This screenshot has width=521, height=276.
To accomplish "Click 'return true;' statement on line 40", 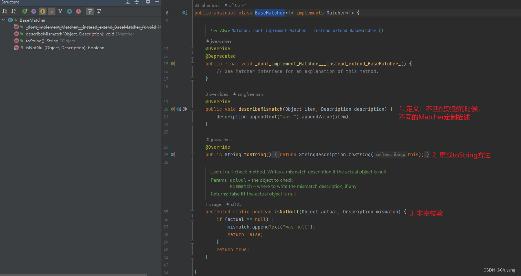I will (233, 250).
